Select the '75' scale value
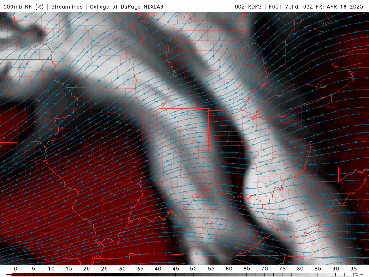The image size is (369, 277). (x=282, y=269)
